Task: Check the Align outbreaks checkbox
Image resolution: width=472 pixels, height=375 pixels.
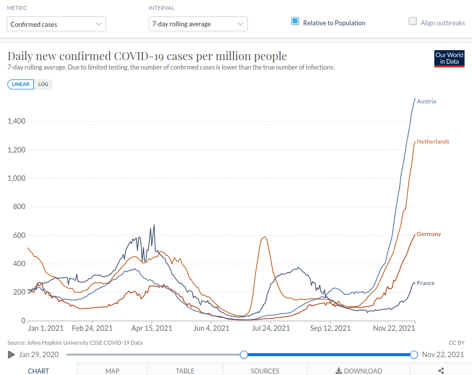Action: pyautogui.click(x=413, y=21)
